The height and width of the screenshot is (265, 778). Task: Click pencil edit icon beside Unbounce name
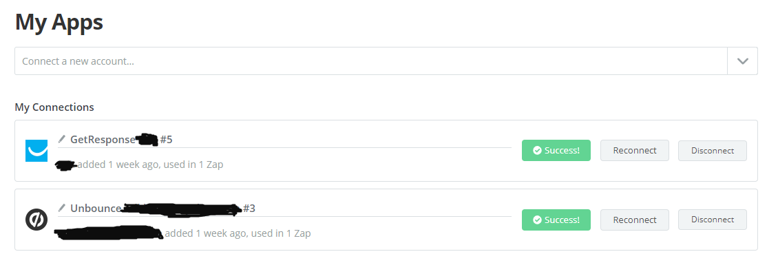(x=62, y=208)
